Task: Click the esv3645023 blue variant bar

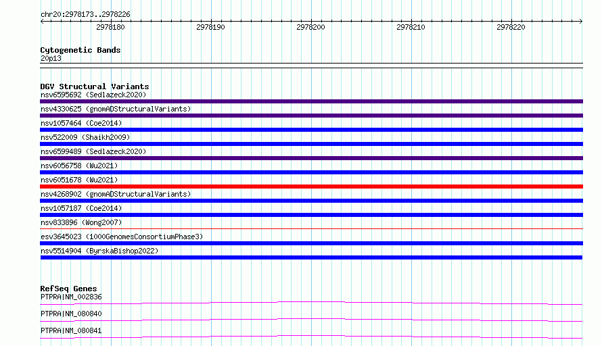Action: point(311,243)
